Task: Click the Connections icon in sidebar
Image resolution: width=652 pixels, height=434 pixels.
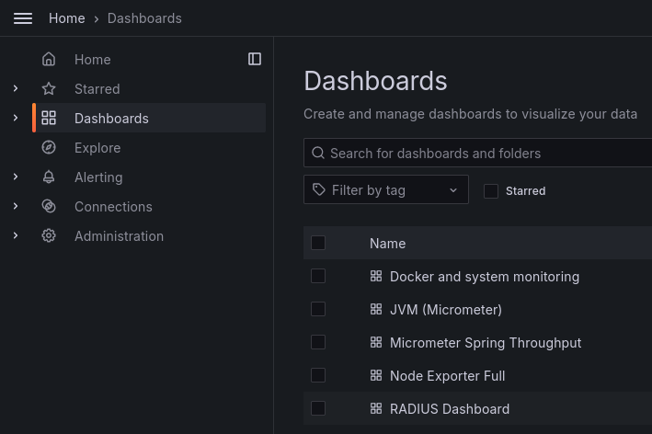Action: click(49, 207)
